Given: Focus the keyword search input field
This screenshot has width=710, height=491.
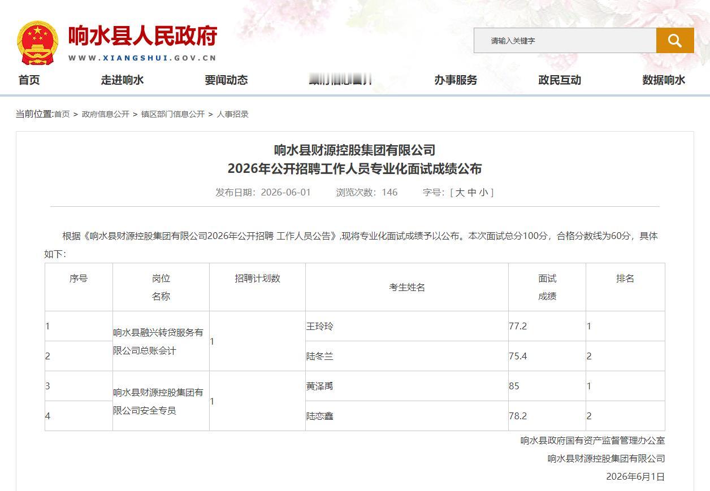Looking at the screenshot, I should pyautogui.click(x=565, y=41).
